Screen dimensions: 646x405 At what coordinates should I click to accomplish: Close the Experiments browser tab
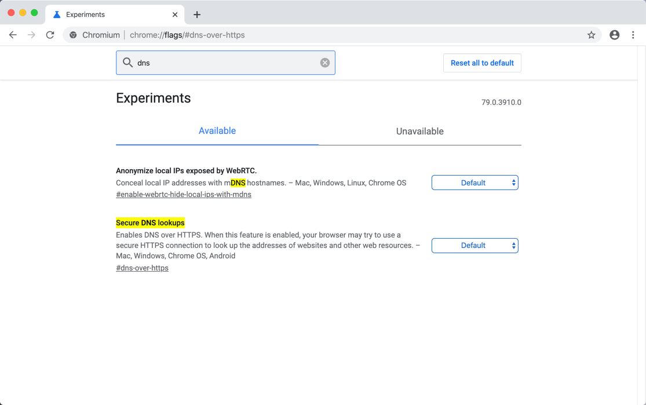tap(175, 14)
